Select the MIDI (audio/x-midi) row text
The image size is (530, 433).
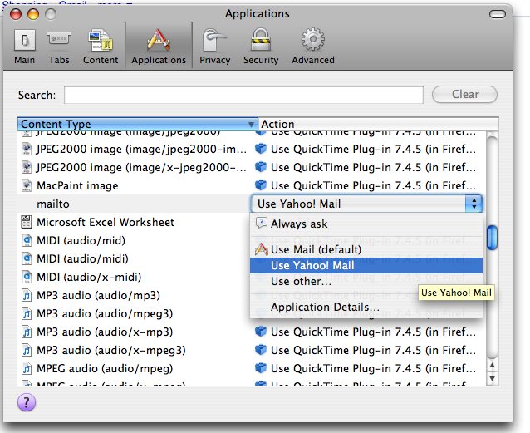coord(89,277)
